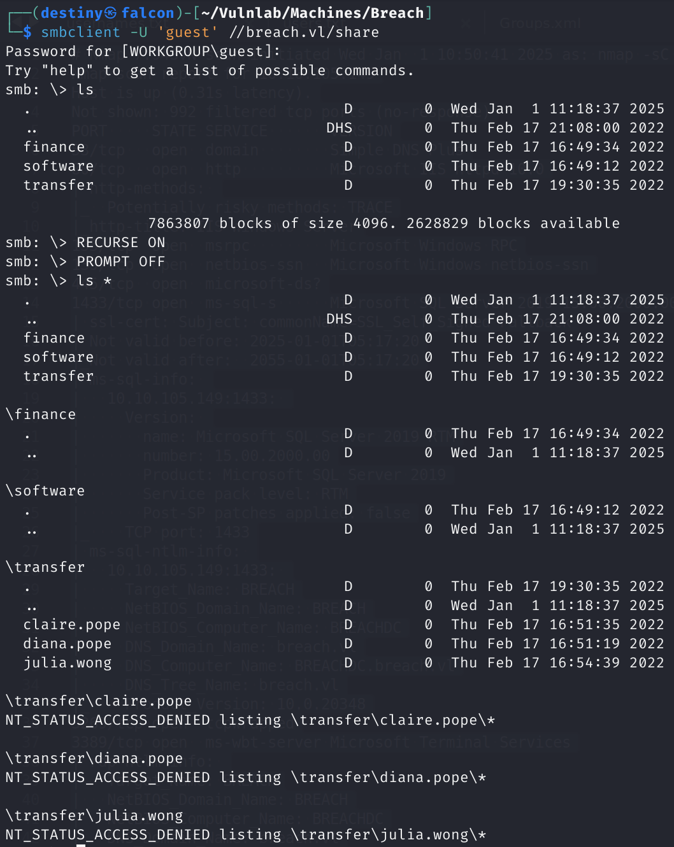674x847 pixels.
Task: Click the PROMPT OFF command text
Action: click(x=121, y=262)
